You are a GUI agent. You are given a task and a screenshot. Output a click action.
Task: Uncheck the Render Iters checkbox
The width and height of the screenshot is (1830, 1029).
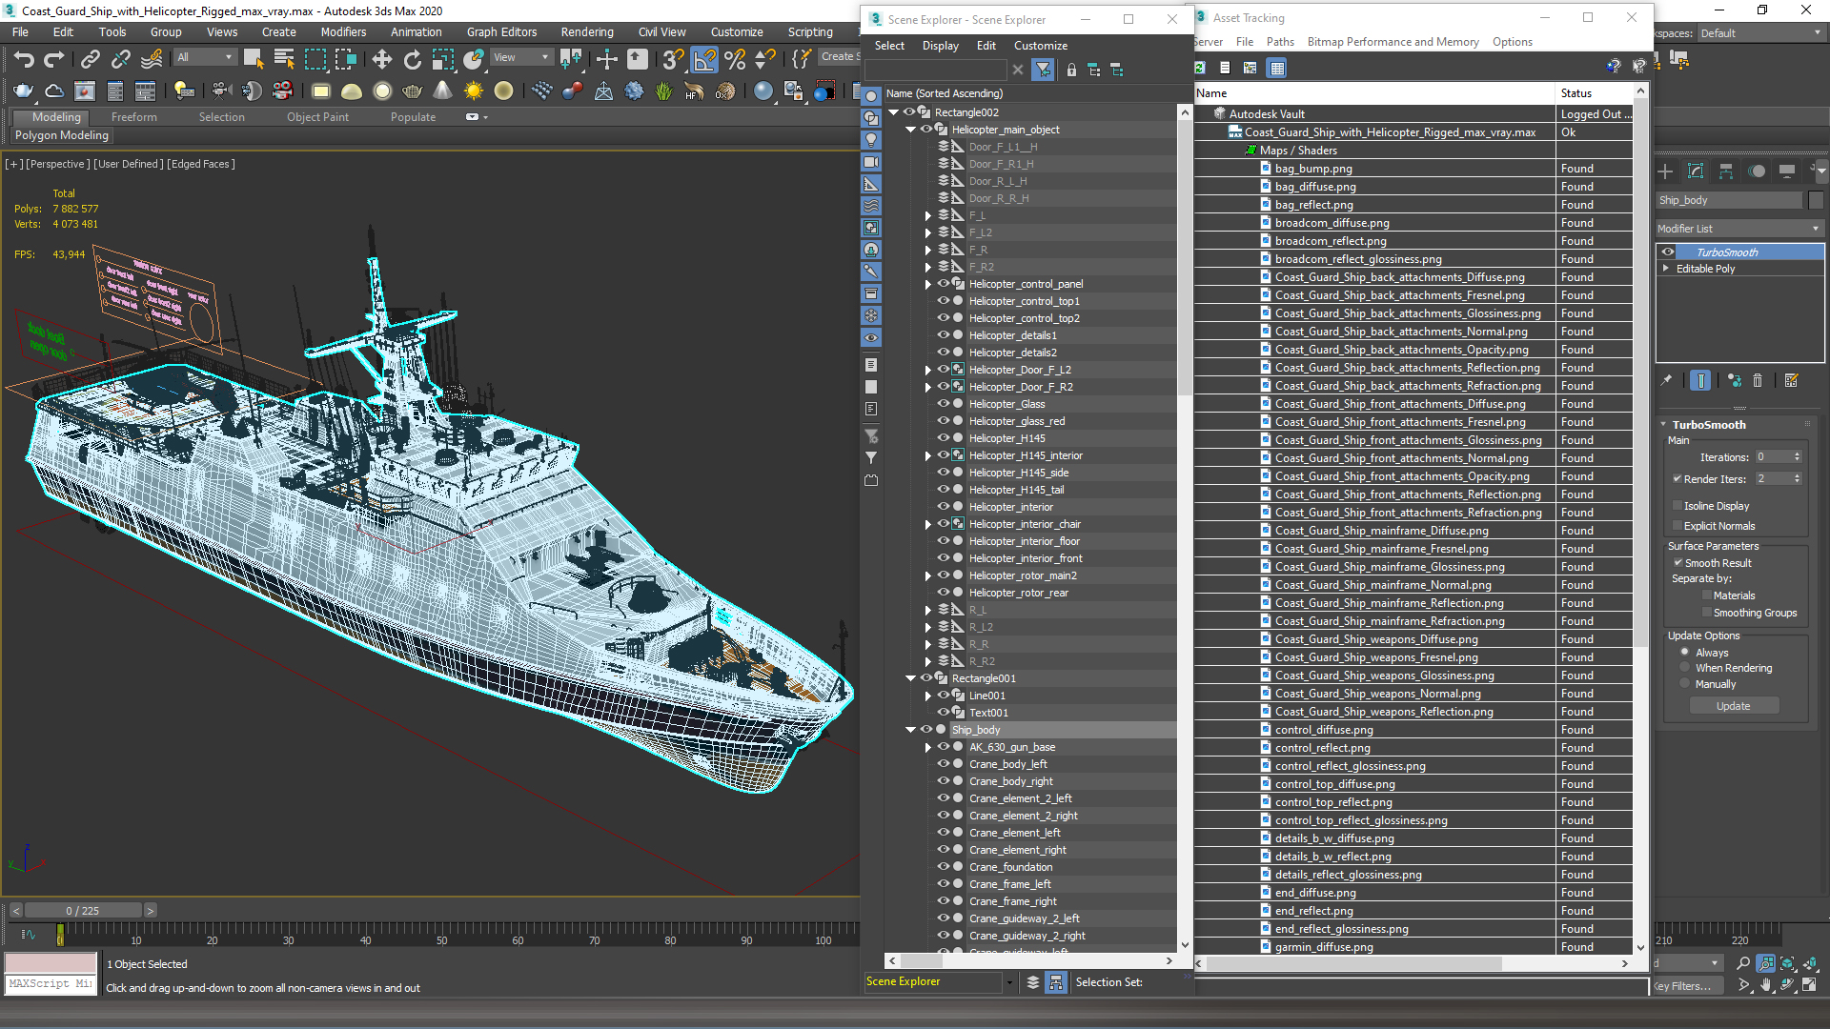pyautogui.click(x=1677, y=479)
